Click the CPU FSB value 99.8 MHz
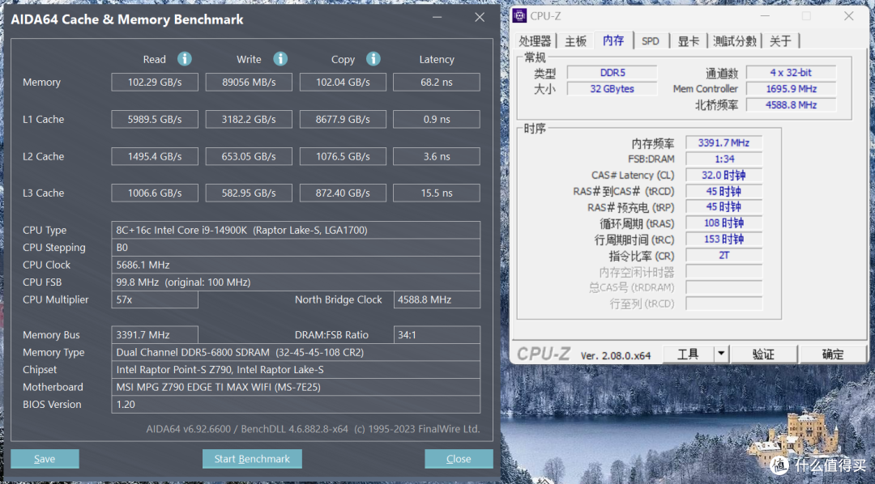 click(x=296, y=282)
